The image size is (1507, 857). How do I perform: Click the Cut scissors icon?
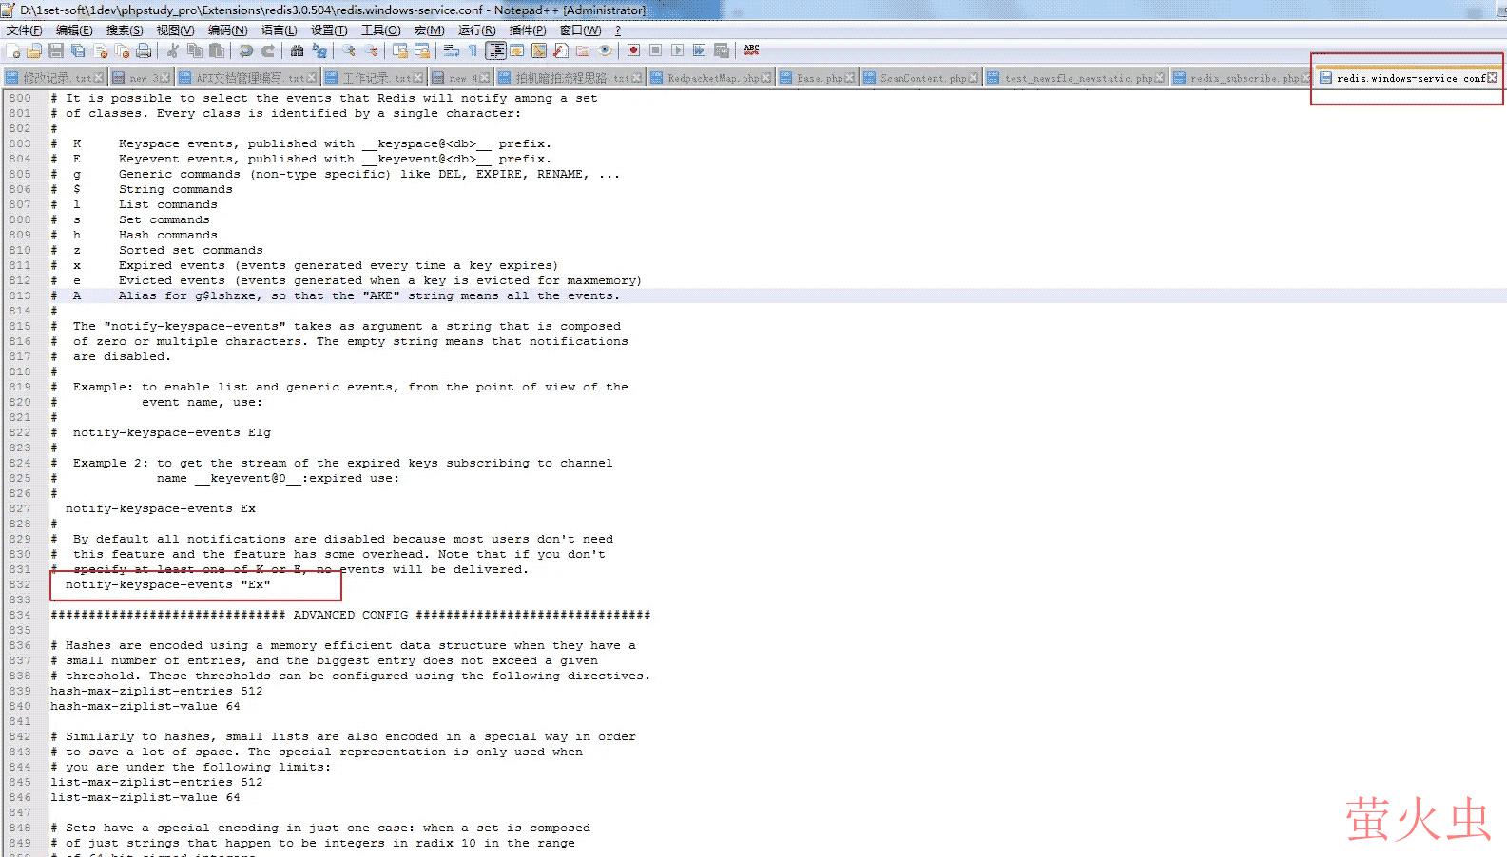[173, 50]
